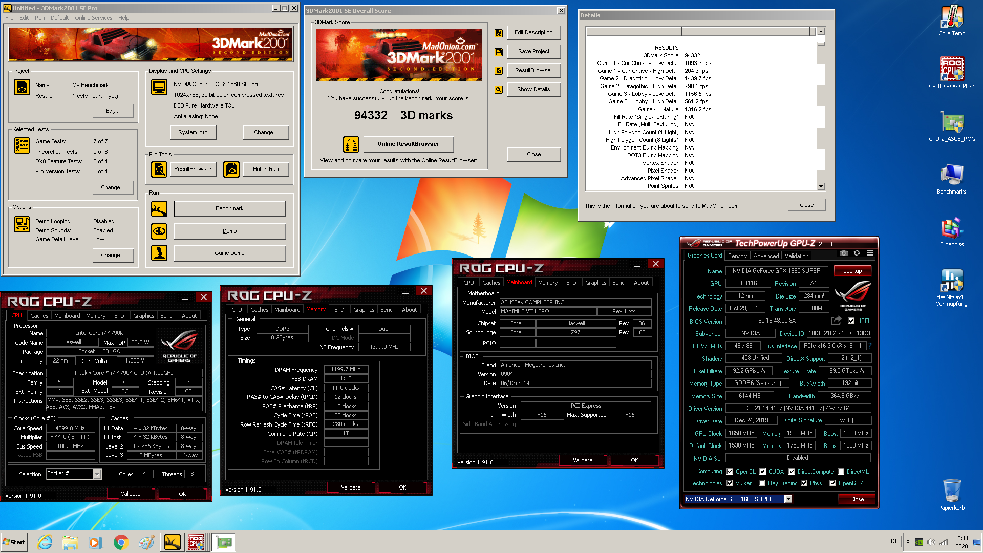This screenshot has height=553, width=983.
Task: Click the DE language indicator in taskbar
Action: (894, 541)
